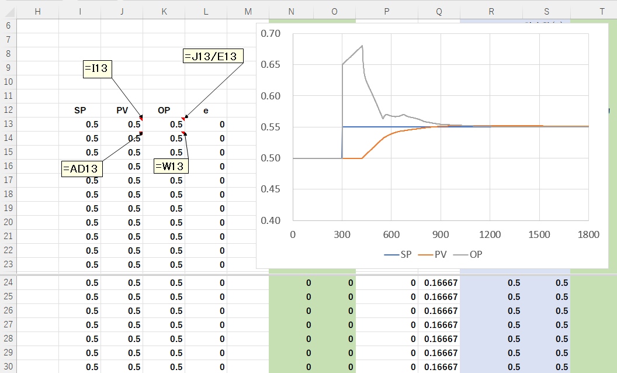Click cell Q24 showing 0.16667
617x373 pixels.
click(x=439, y=283)
